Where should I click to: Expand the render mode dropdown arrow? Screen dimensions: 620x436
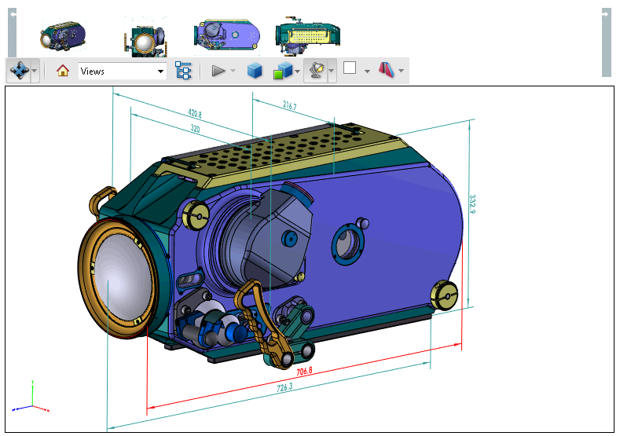(x=297, y=71)
